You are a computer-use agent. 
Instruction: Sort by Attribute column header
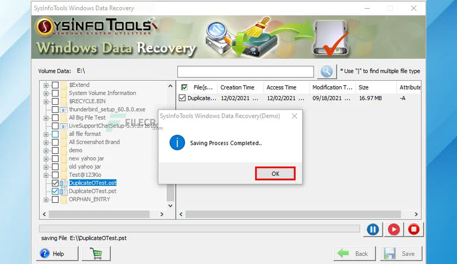[408, 87]
